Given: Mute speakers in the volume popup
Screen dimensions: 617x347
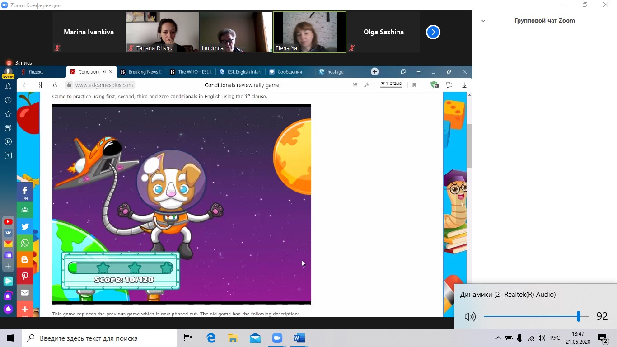Looking at the screenshot, I should coord(470,317).
